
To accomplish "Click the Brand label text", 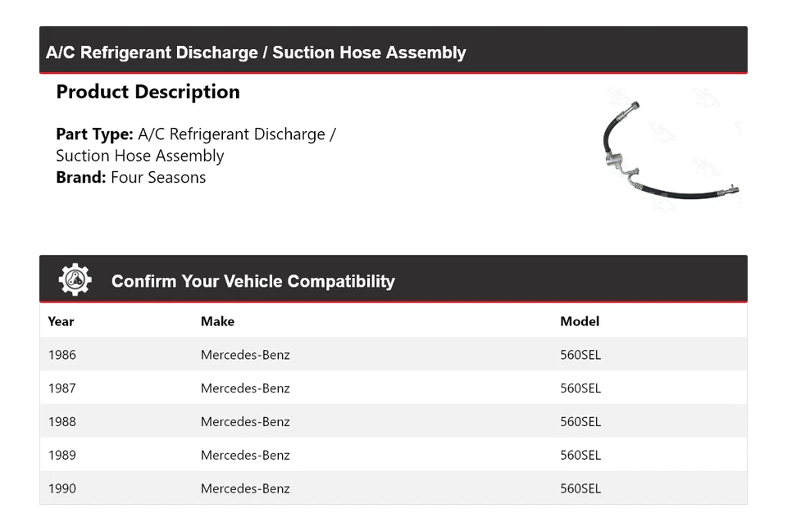I will 80,178.
